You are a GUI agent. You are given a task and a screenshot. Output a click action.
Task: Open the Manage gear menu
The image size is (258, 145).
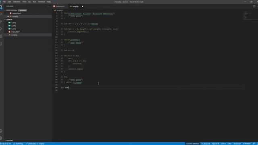click(x=1, y=138)
